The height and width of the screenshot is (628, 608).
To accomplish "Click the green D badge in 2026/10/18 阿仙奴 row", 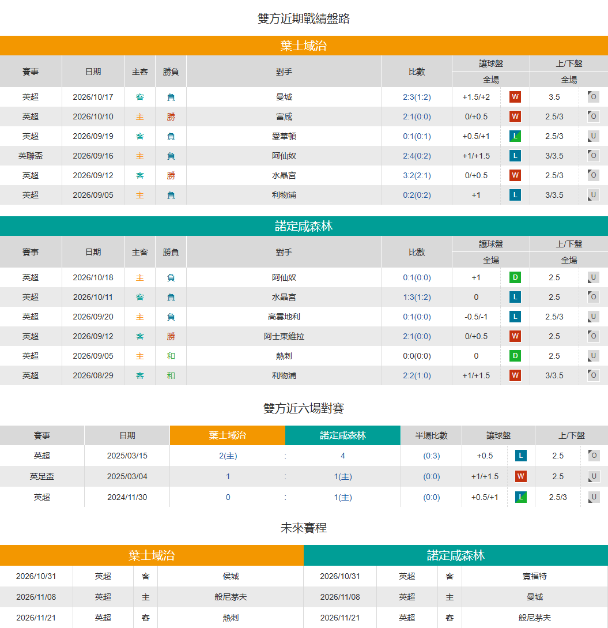I will point(515,277).
